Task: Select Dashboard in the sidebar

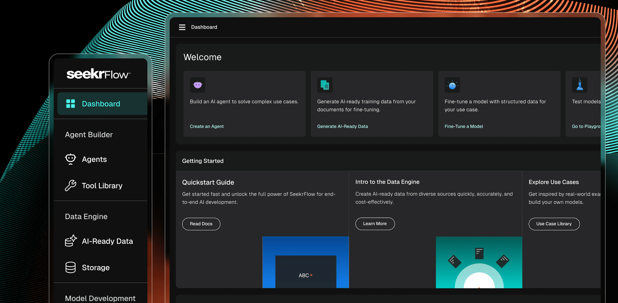Action: click(x=101, y=104)
